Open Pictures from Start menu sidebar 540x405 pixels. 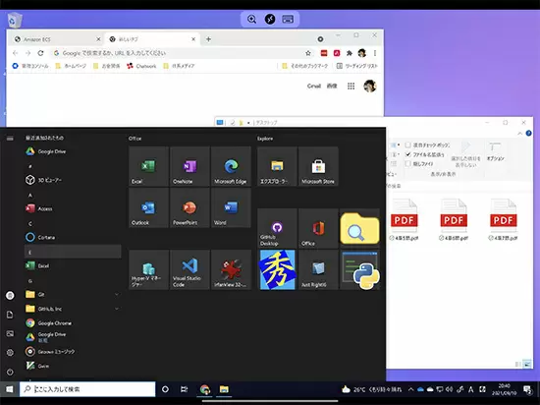[10, 333]
